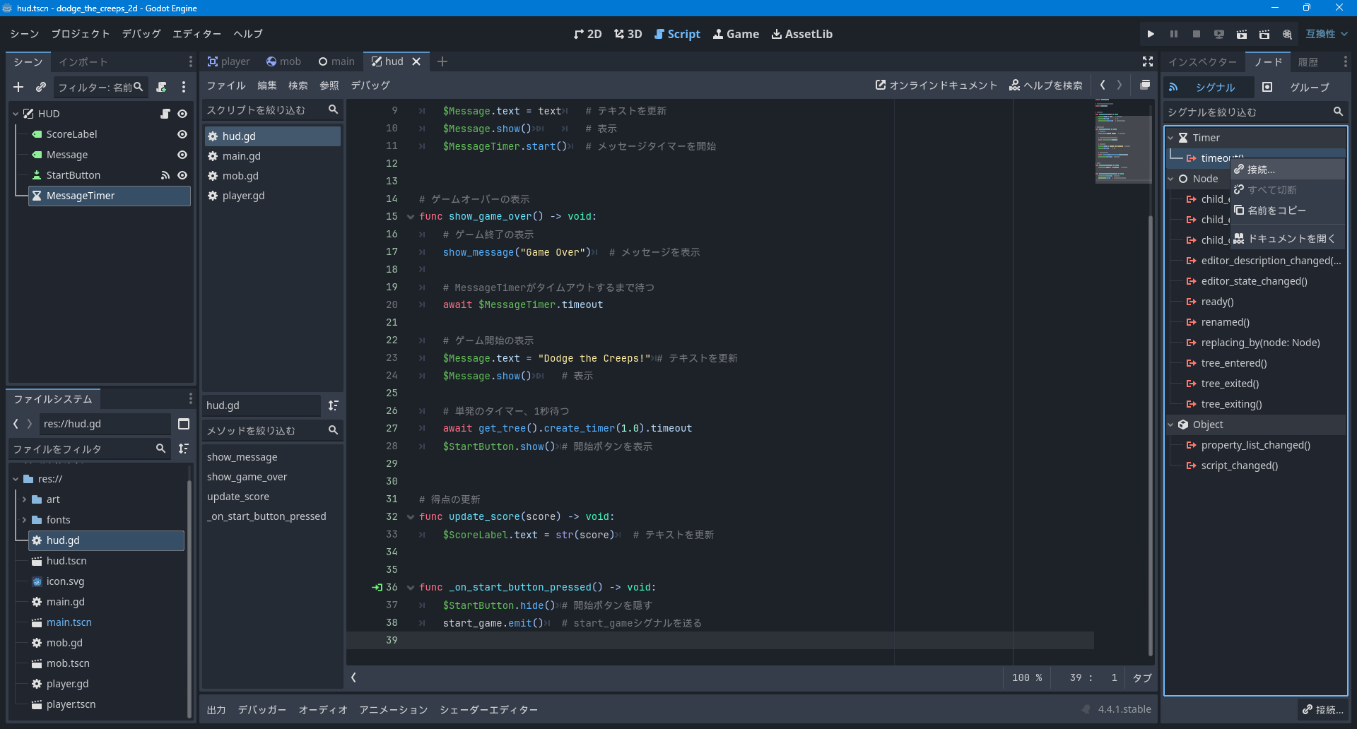Viewport: 1357px width, 729px height.
Task: Open the シーン menu
Action: pos(25,34)
